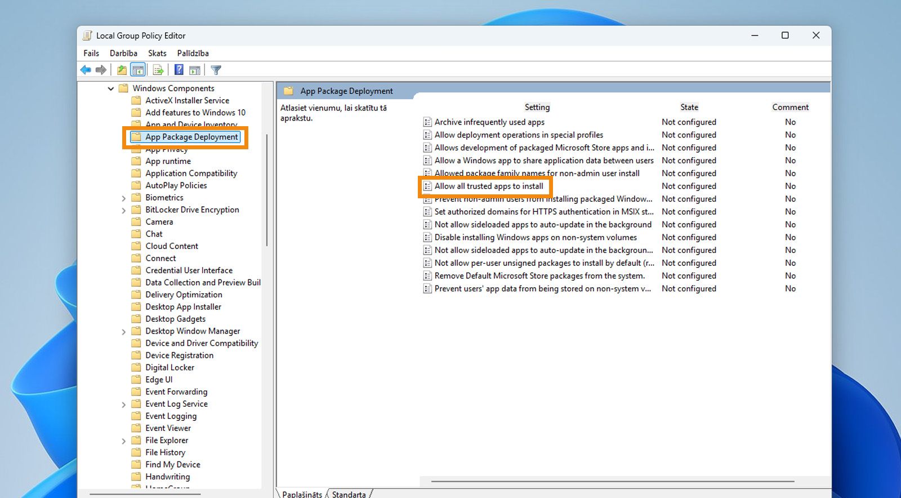Select the Find My Device folder
The width and height of the screenshot is (901, 498).
pos(173,465)
